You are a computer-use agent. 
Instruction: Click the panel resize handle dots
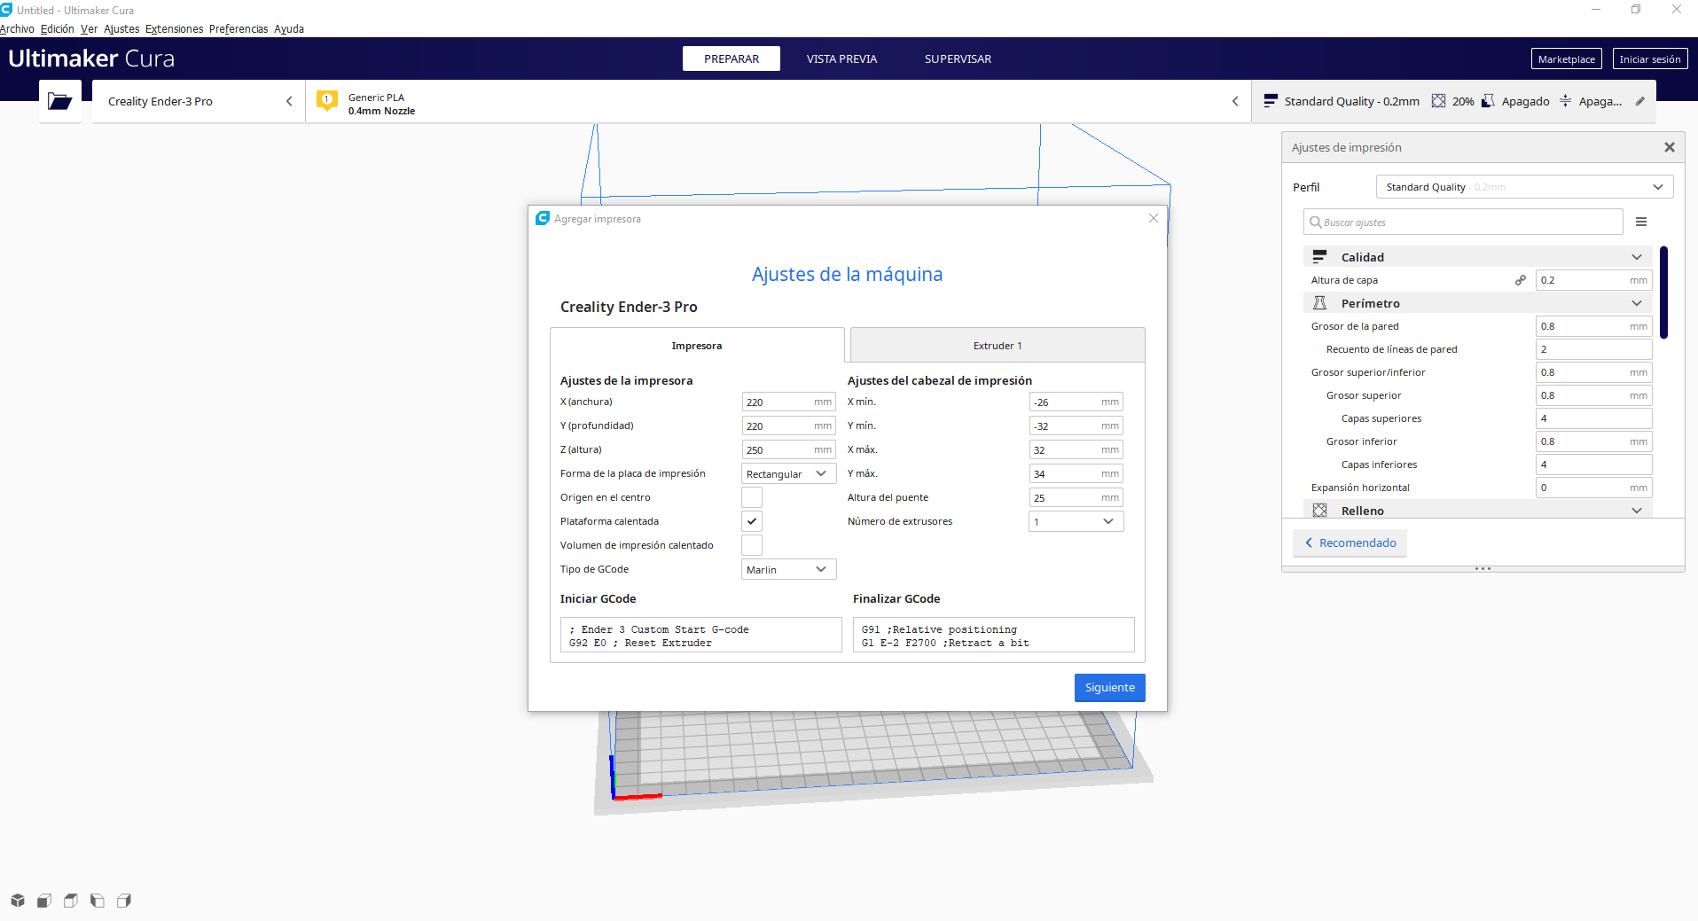pos(1483,568)
